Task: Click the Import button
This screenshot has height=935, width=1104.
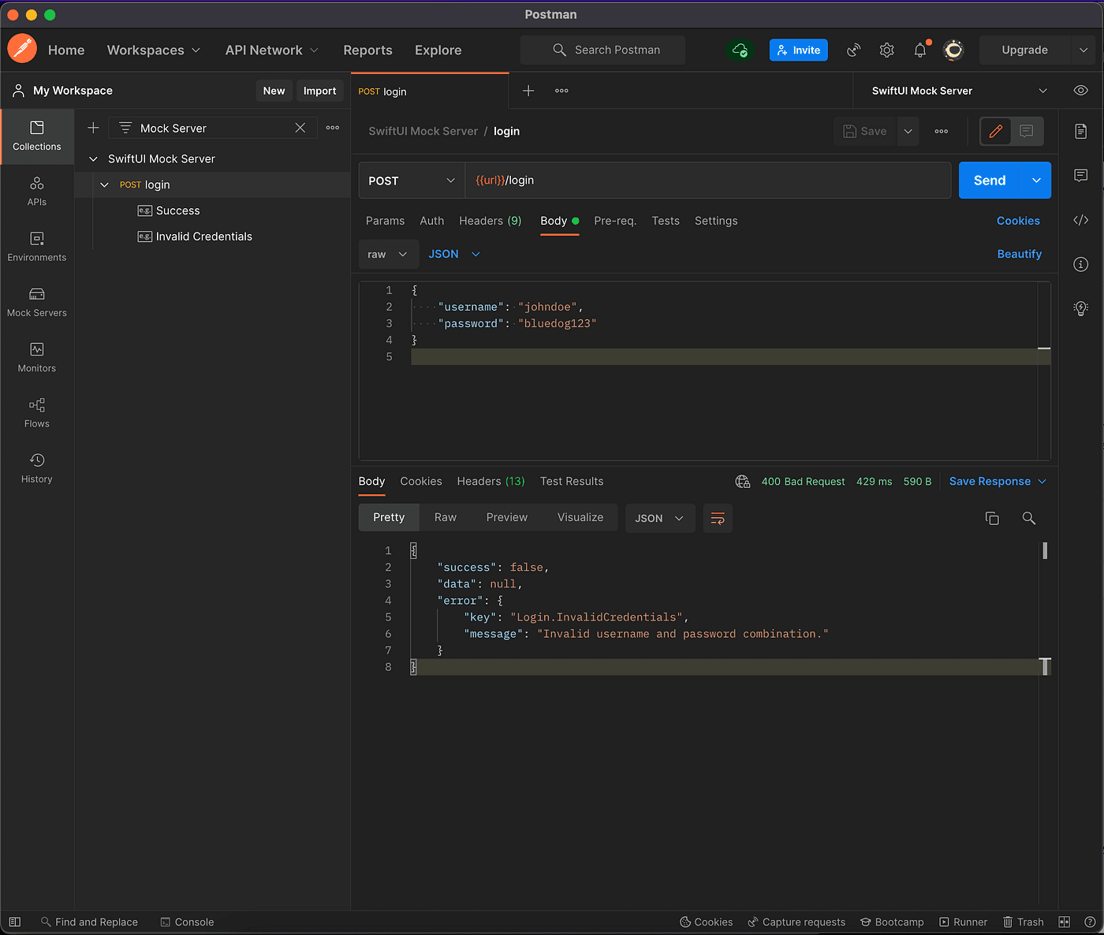Action: pyautogui.click(x=319, y=91)
